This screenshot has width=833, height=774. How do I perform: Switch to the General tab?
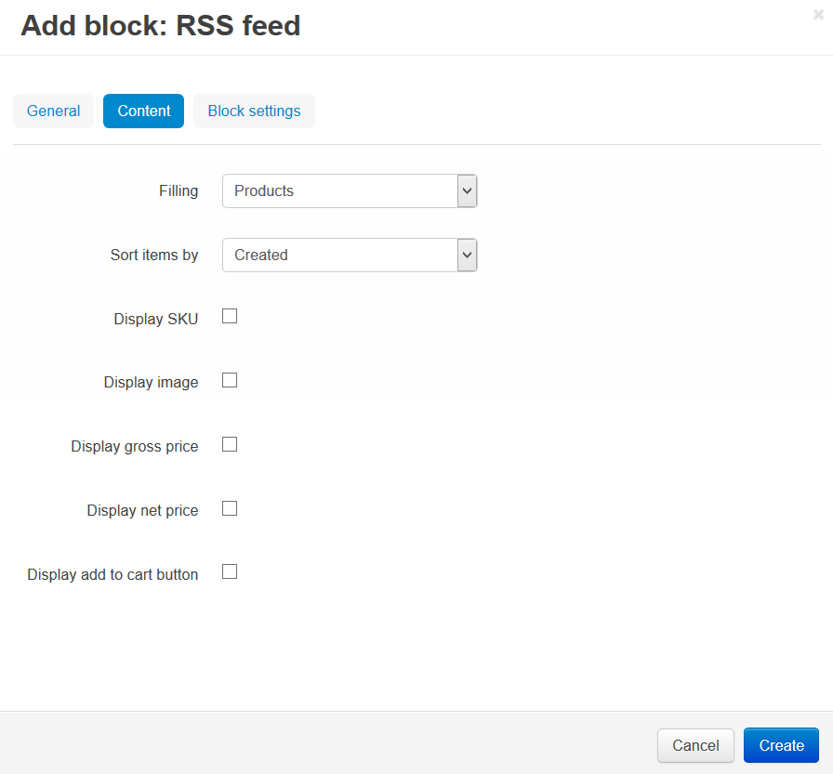click(53, 111)
